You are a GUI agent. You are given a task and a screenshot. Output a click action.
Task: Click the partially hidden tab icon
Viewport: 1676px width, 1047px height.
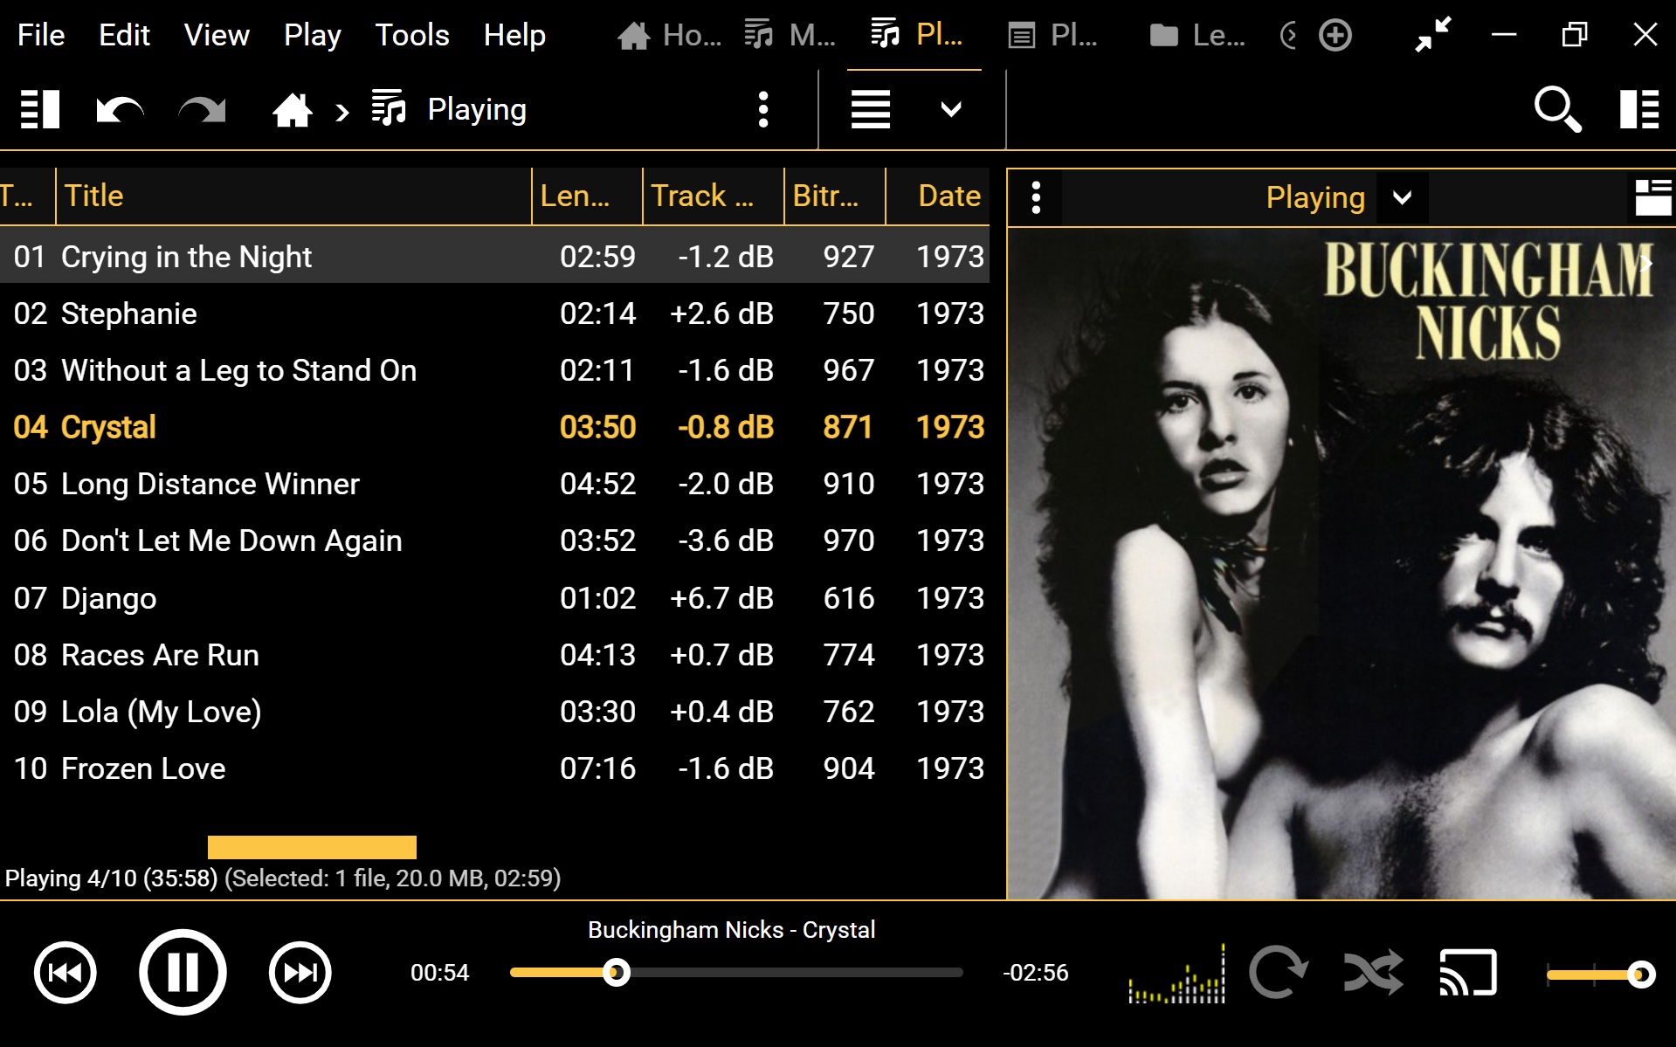(x=1288, y=35)
